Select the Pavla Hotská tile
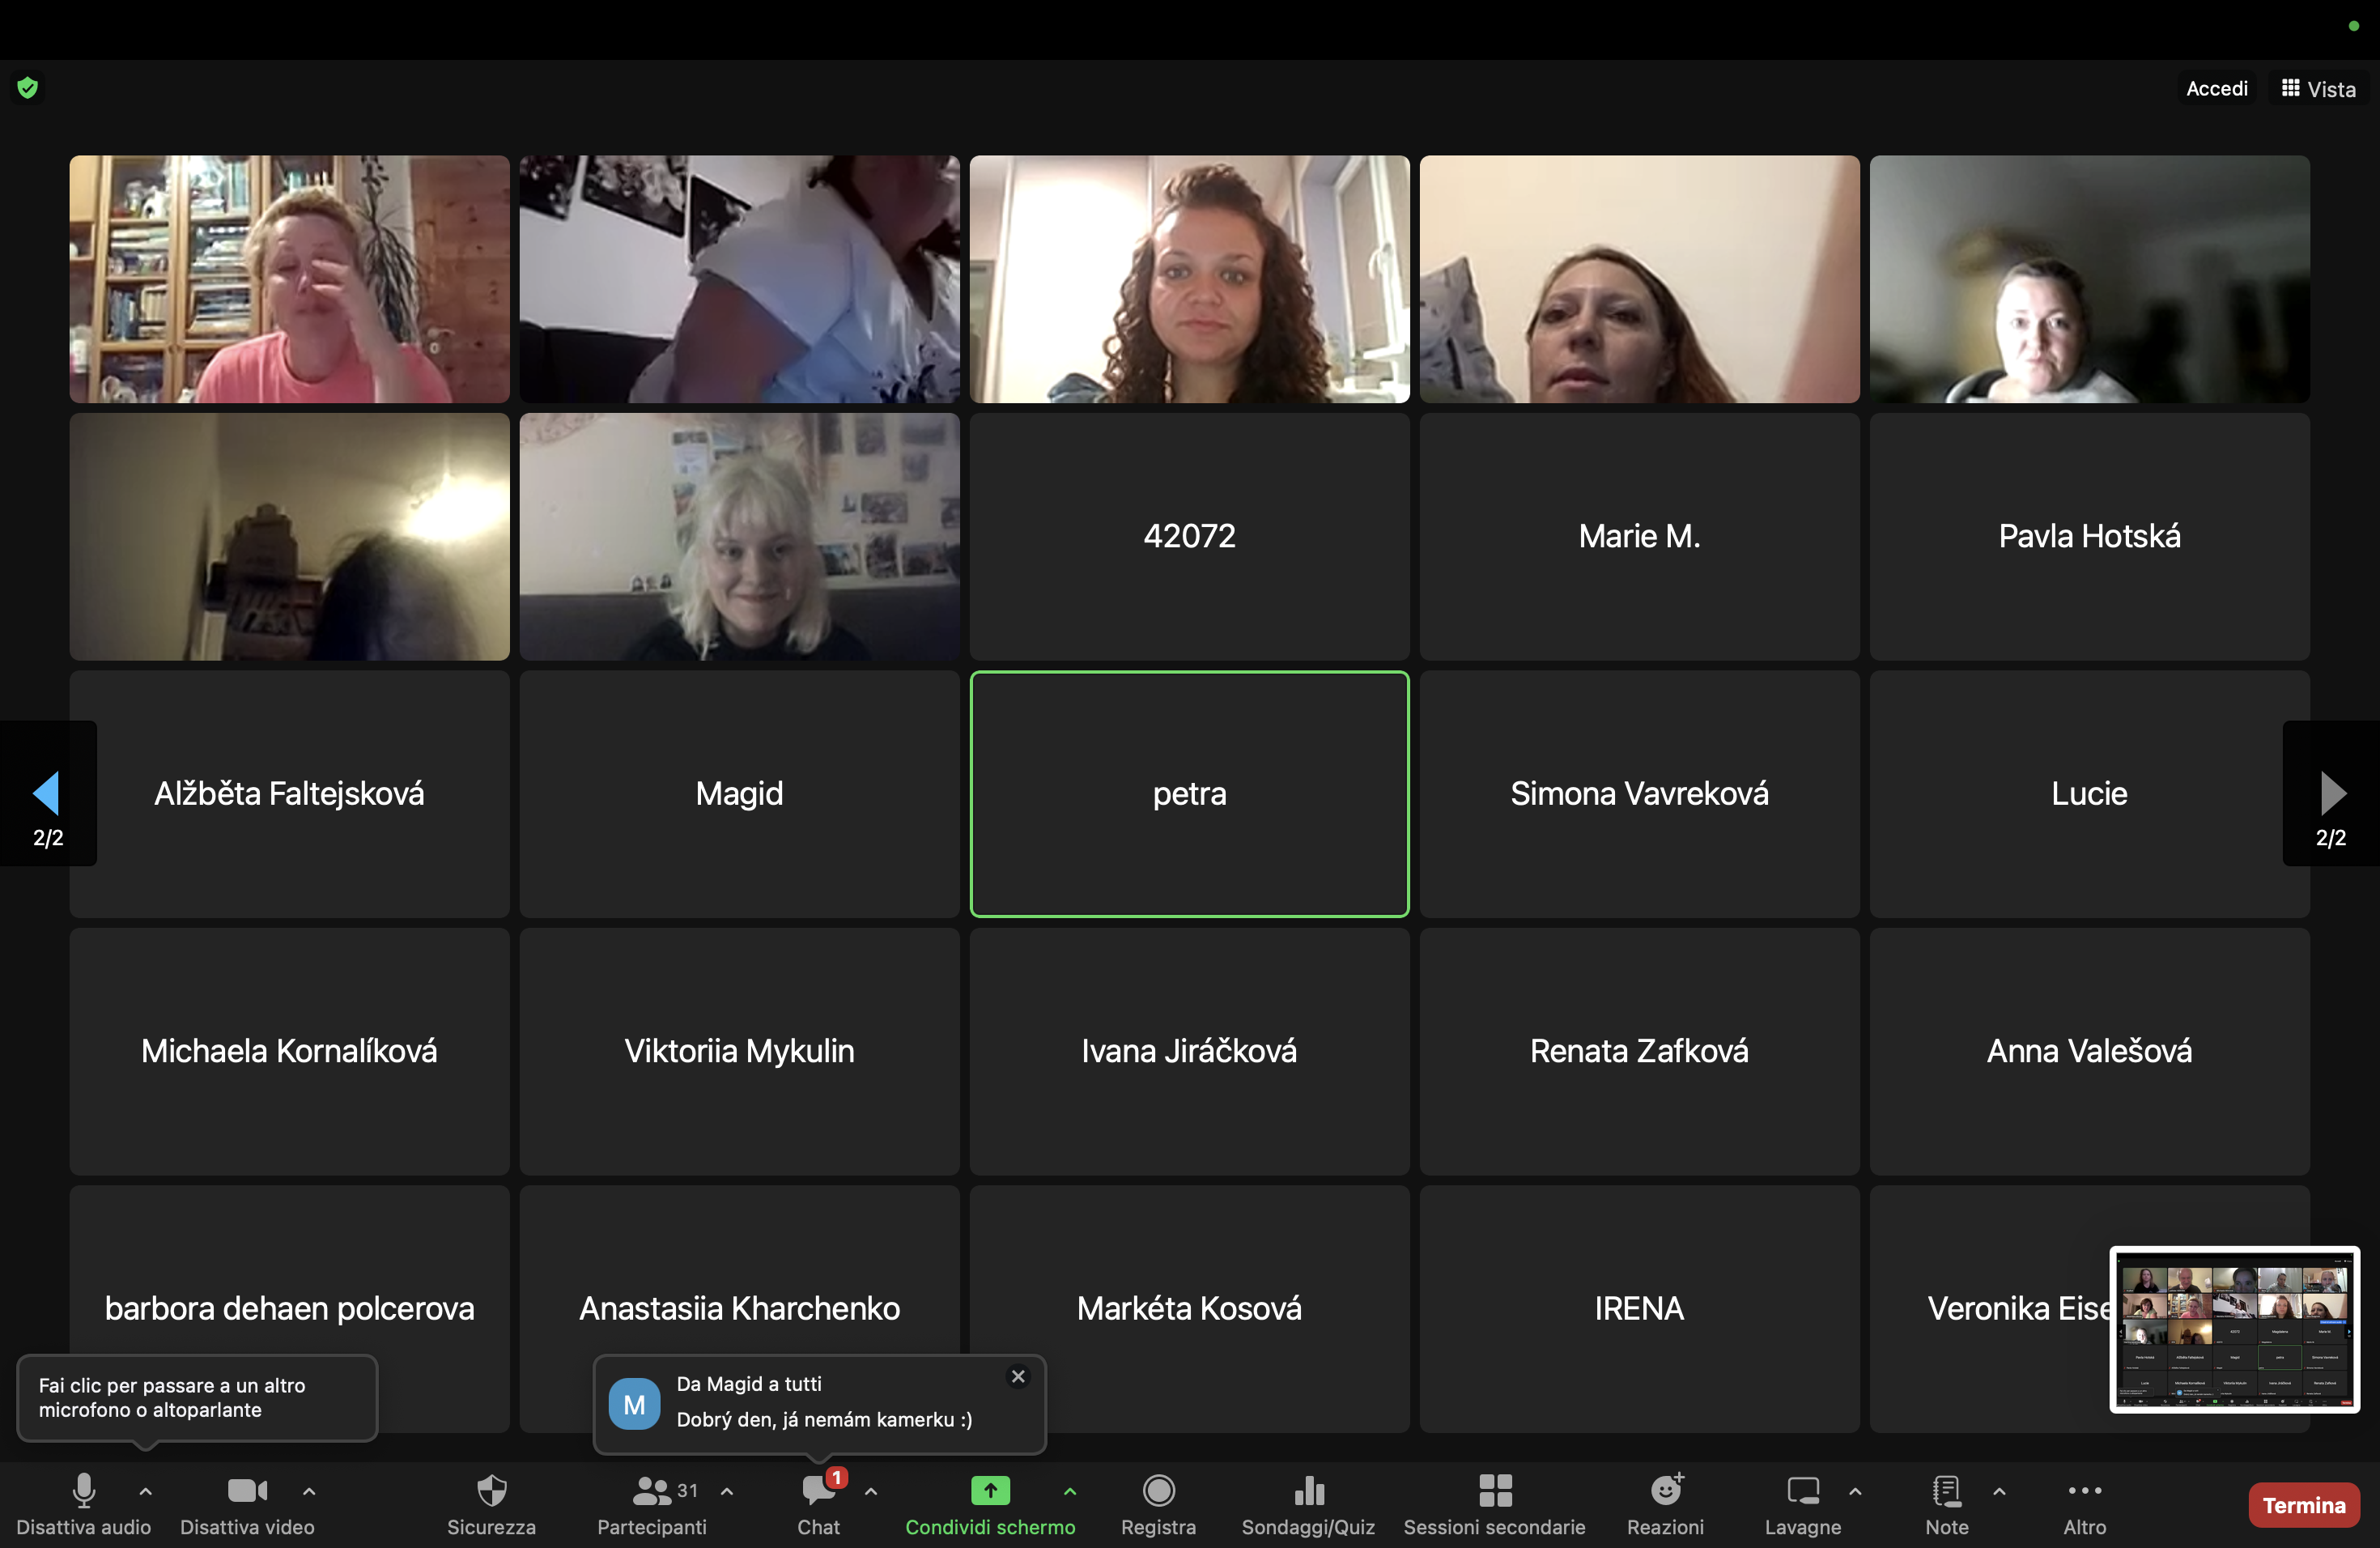This screenshot has width=2380, height=1548. coord(2089,536)
